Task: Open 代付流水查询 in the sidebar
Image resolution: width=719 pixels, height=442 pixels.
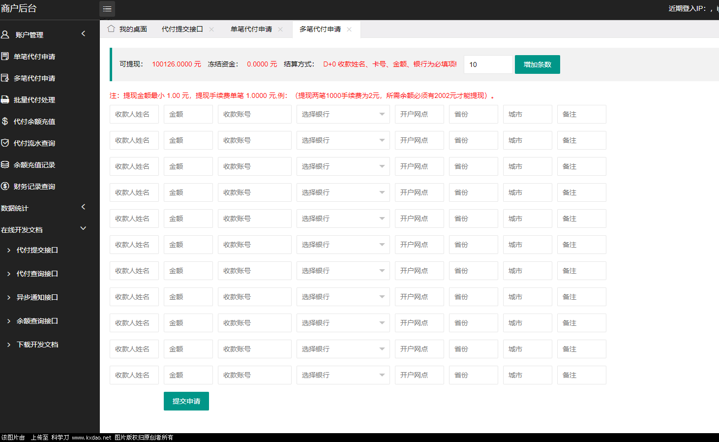Action: click(34, 143)
